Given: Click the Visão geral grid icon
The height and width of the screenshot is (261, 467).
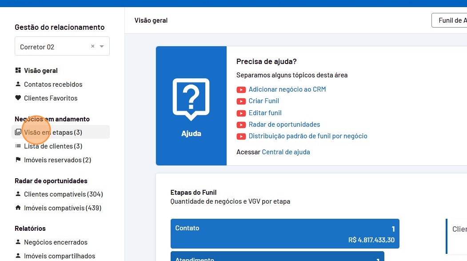Looking at the screenshot, I should (x=18, y=70).
